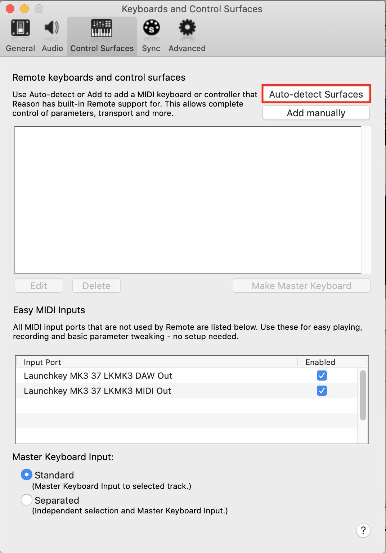Select the Launchkey MK3 37 LKMK3 DAW Out row
The height and width of the screenshot is (553, 386).
187,376
